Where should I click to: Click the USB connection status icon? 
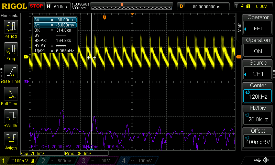(x=257, y=160)
